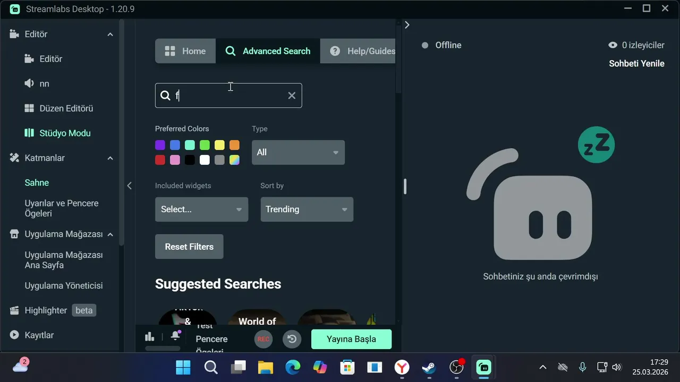Open OBS Studio taskbar icon
680x382 pixels.
456,367
